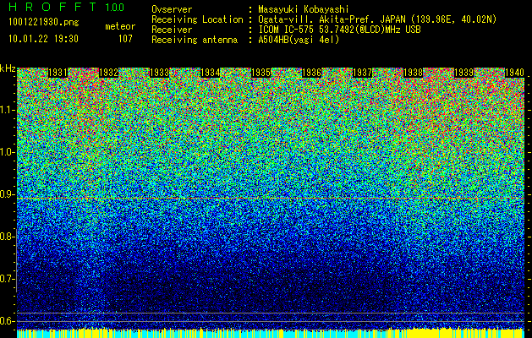Click the date stamp 10.01.22 19:30
Screen dimensions: 532x338
pyautogui.click(x=43, y=39)
